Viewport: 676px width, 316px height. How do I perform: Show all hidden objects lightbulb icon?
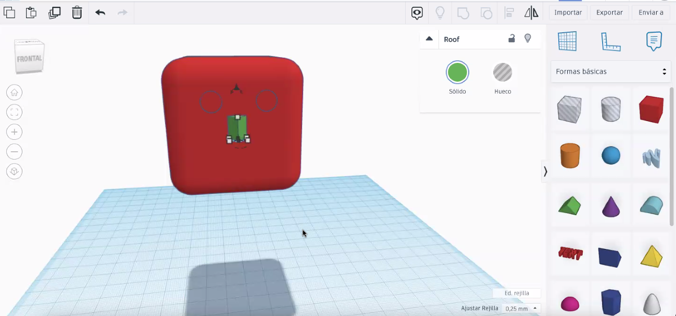(x=440, y=12)
